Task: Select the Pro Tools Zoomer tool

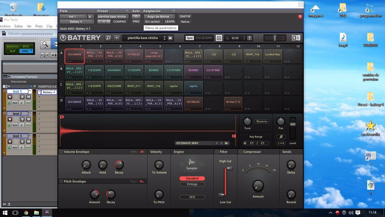Action: pos(45,44)
